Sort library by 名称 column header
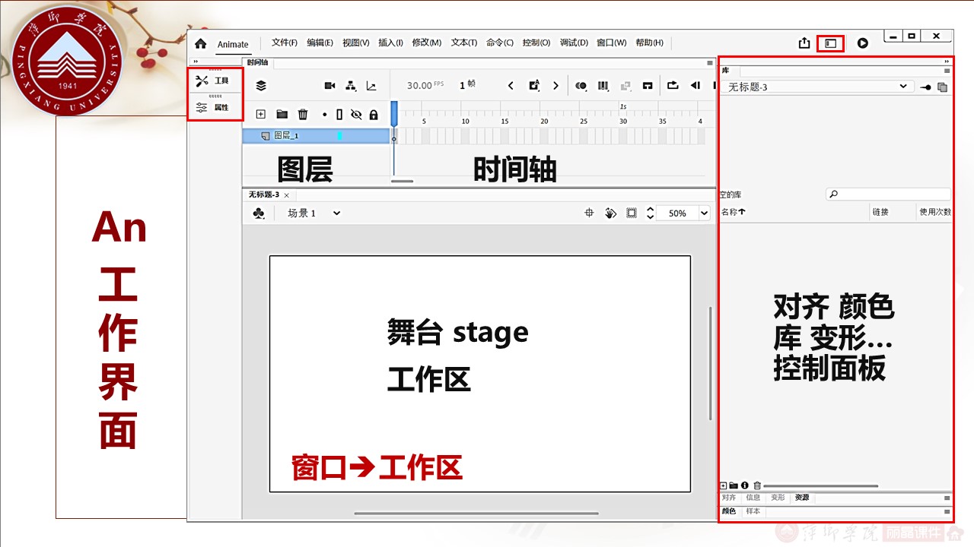Screen dimensions: 974x547 tap(734, 212)
